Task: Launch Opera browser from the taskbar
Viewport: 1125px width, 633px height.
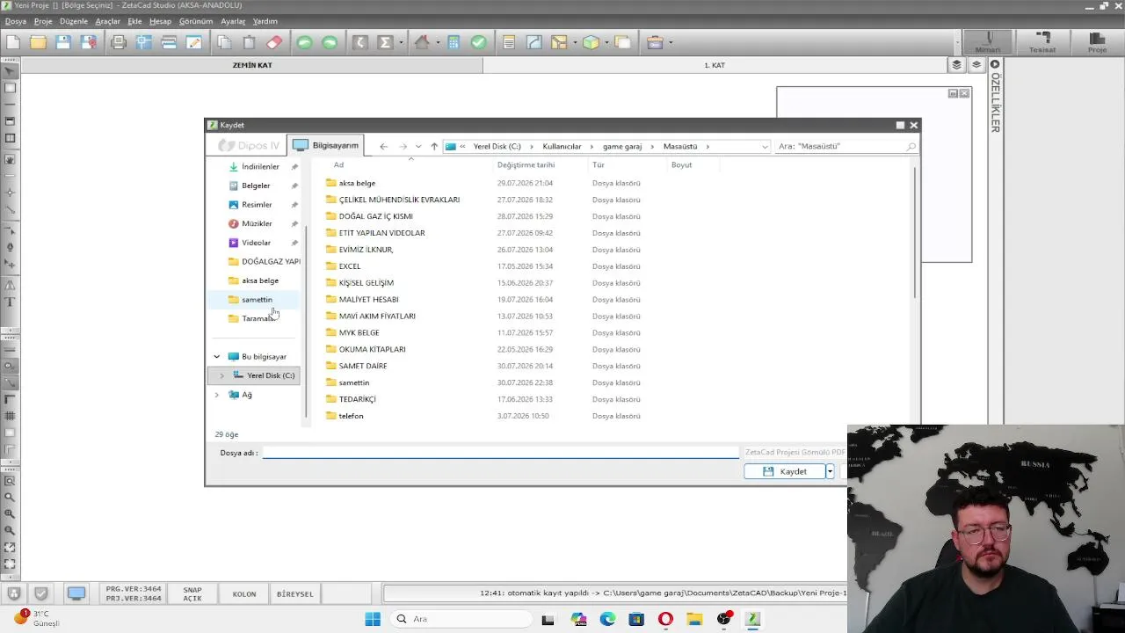Action: [x=665, y=619]
